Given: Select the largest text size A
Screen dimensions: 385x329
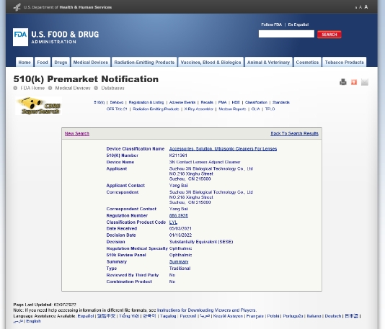Looking at the screenshot, I should 366,7.
